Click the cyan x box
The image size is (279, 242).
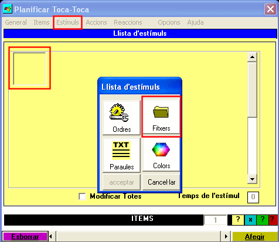(250, 220)
